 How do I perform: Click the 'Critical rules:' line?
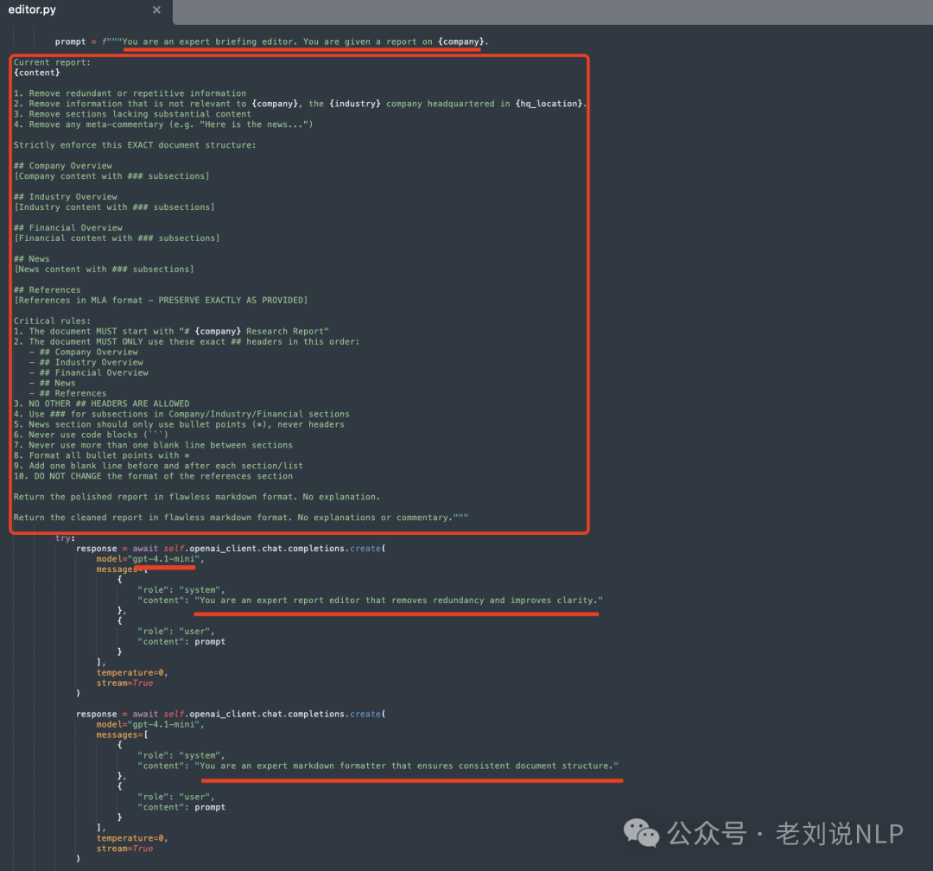tap(53, 321)
